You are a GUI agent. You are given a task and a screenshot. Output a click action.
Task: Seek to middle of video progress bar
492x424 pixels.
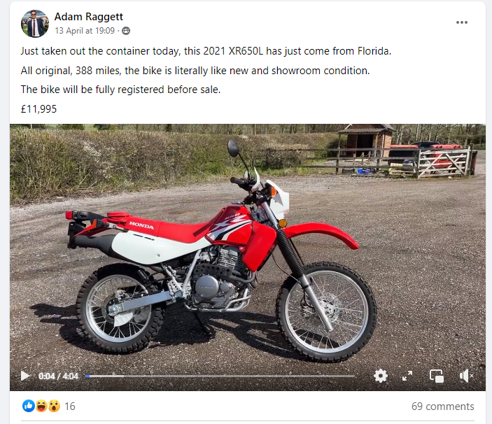point(220,376)
